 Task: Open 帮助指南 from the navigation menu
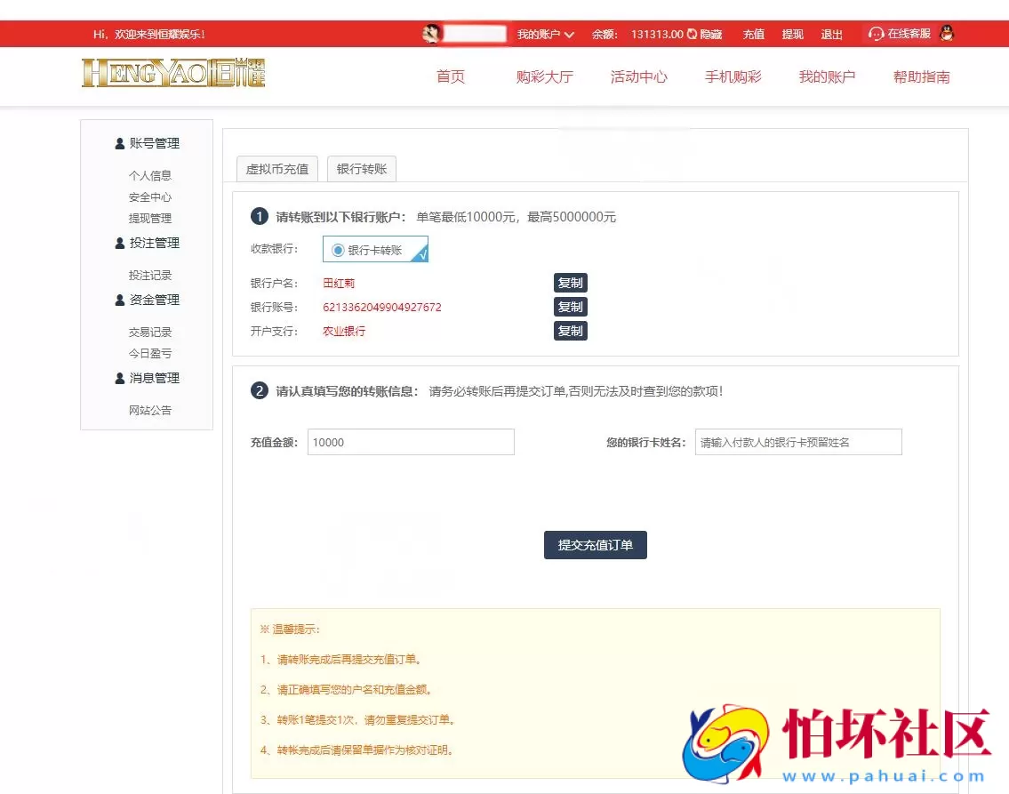click(921, 76)
